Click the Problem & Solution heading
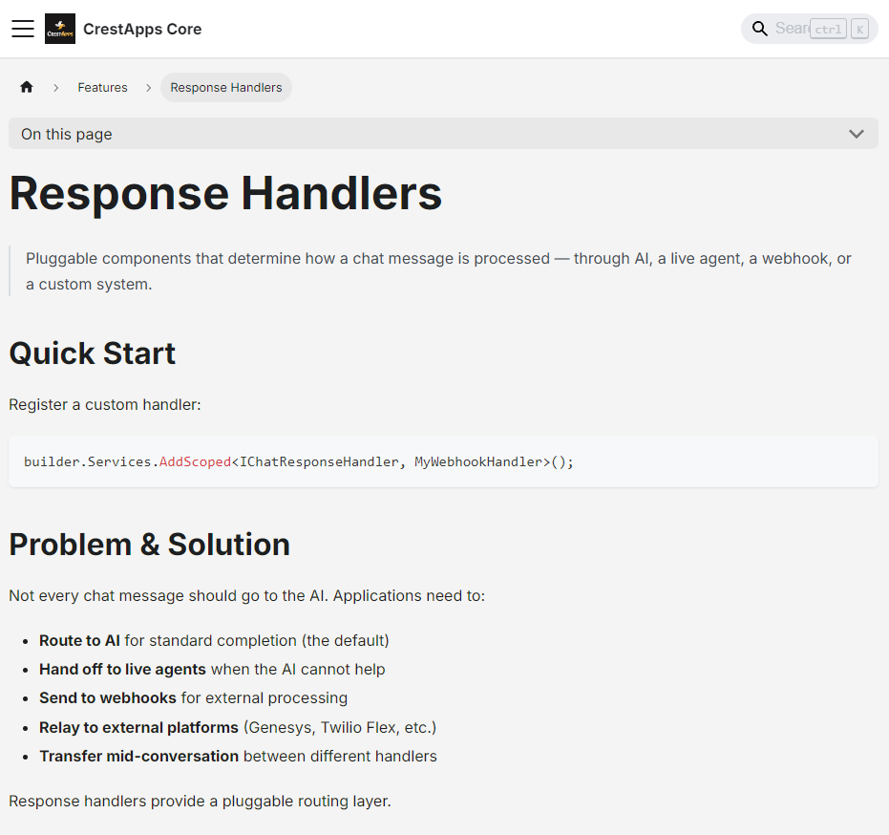The height and width of the screenshot is (835, 889). click(x=150, y=545)
